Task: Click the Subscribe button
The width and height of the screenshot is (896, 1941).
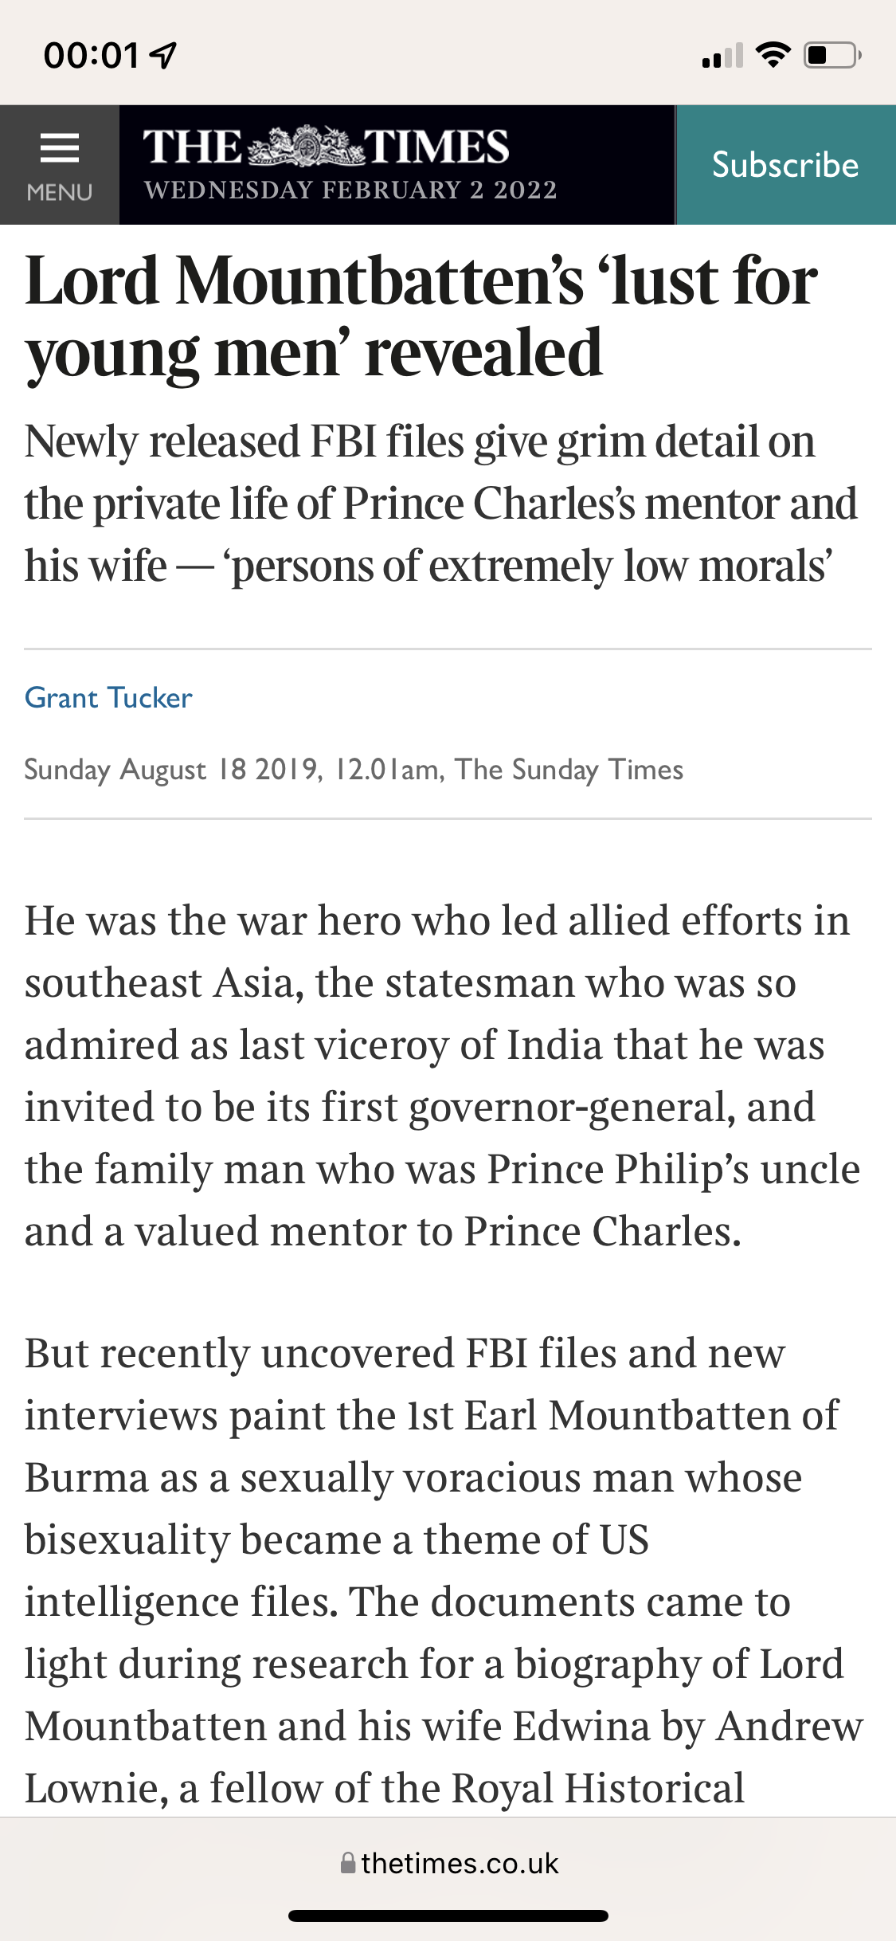Action: [785, 165]
